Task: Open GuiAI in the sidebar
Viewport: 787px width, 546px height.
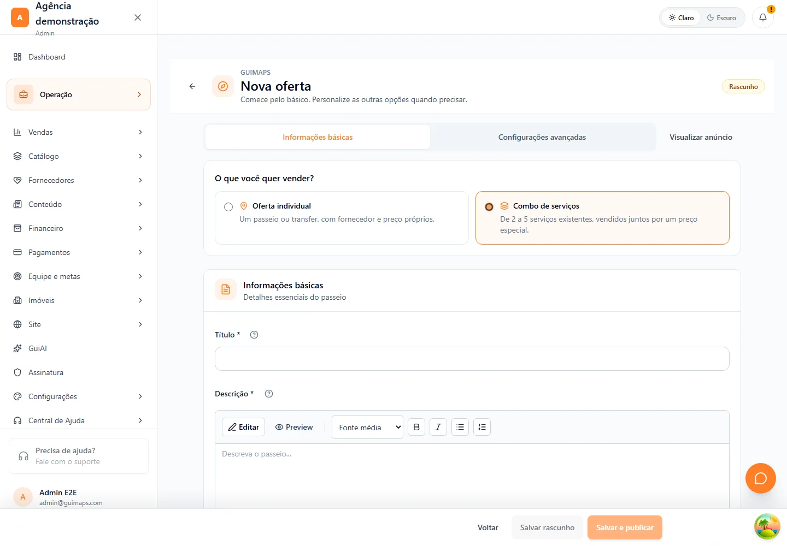Action: pyautogui.click(x=79, y=348)
